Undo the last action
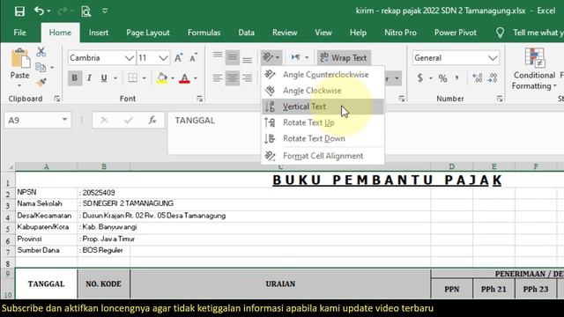564x317 pixels. (39, 11)
